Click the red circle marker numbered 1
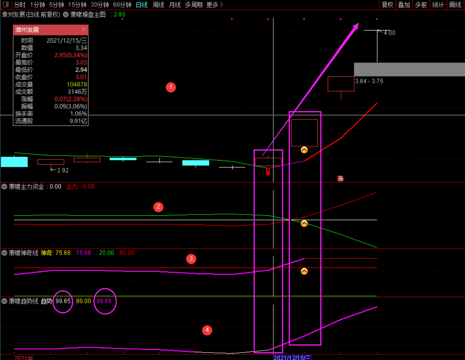Viewport: 465px width, 360px height. (171, 87)
